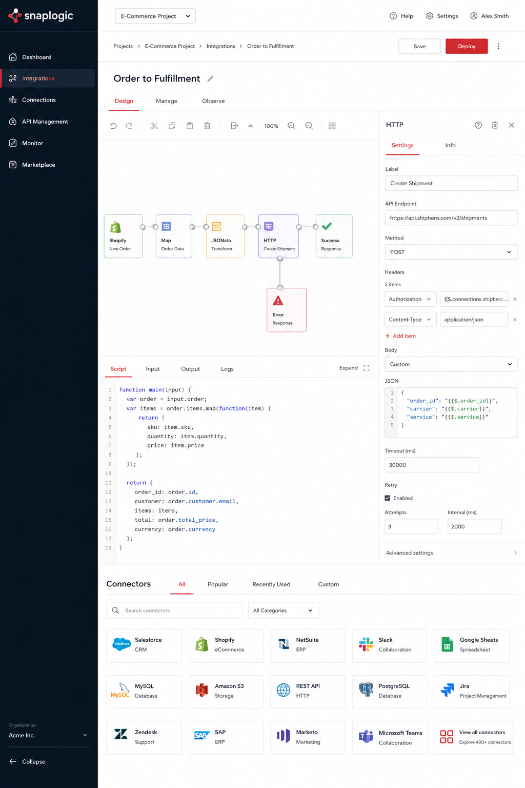Click the collapse arrow in the design toolbar
This screenshot has width=525, height=788.
pos(251,126)
